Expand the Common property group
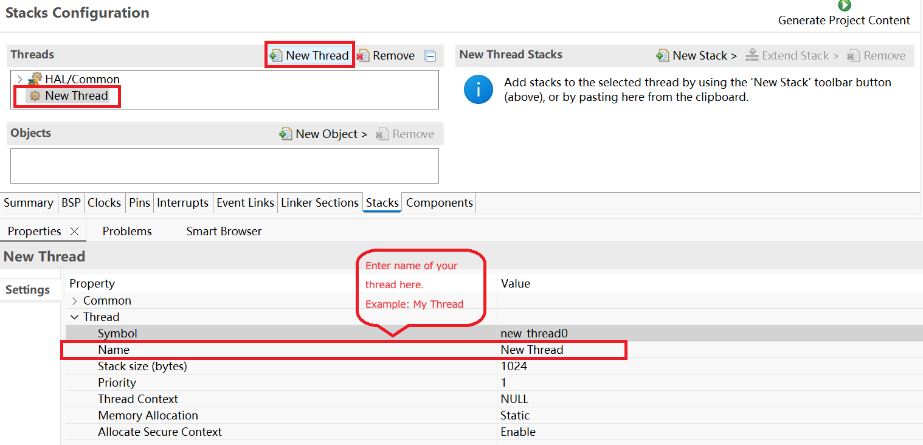The image size is (923, 445). pyautogui.click(x=75, y=301)
